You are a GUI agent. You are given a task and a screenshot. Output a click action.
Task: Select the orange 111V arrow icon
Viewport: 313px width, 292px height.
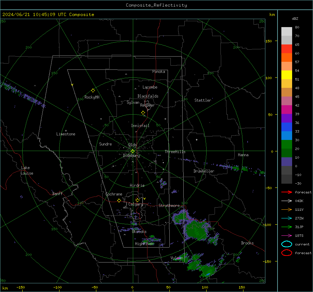click(287, 209)
